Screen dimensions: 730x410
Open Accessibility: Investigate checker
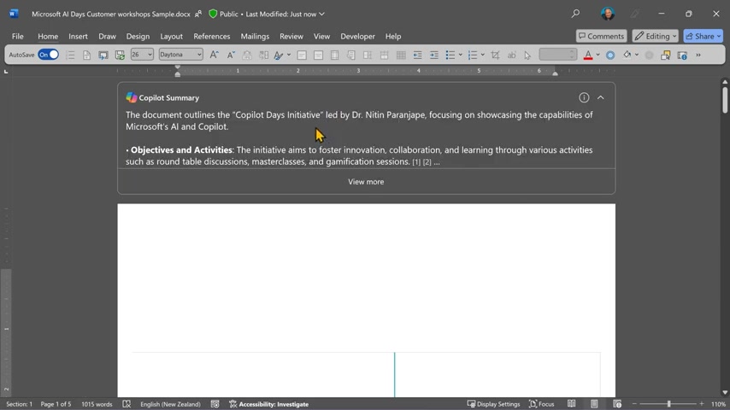[x=268, y=404]
